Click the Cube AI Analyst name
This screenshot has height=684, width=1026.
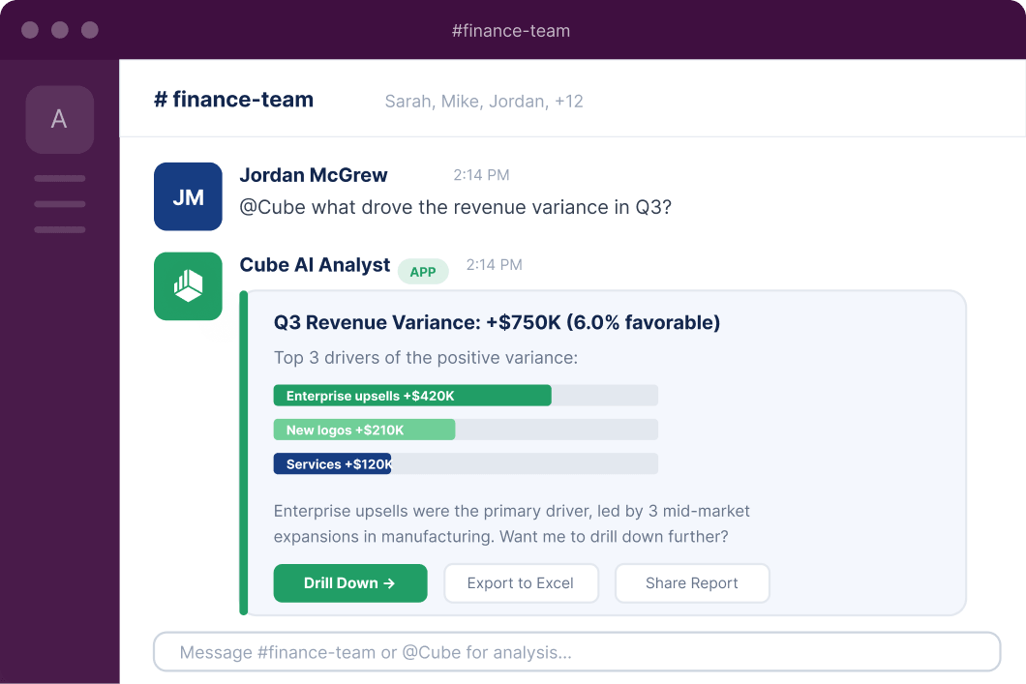315,265
